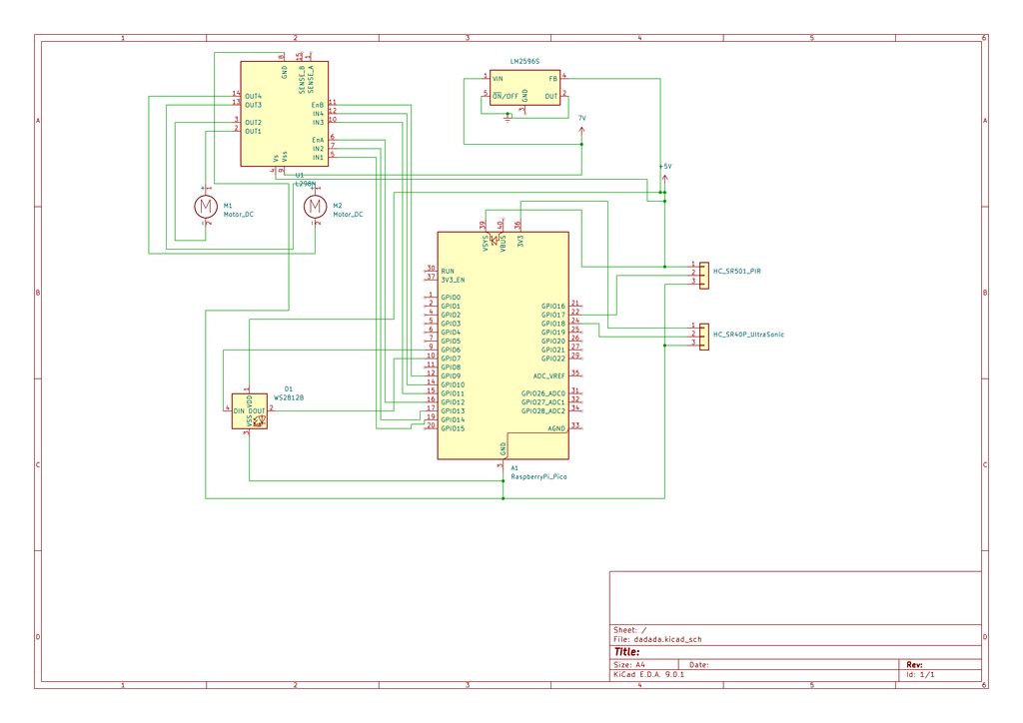Image resolution: width=1023 pixels, height=723 pixels.
Task: Click the GPIO22 pin label
Action: (x=553, y=359)
